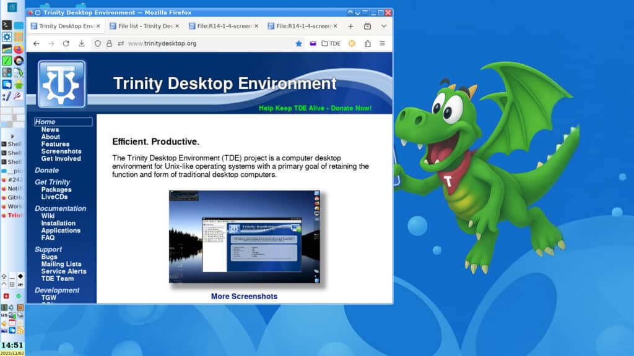Screen dimensions: 634x356
Task: Bookmark this page using the star icon
Action: (x=298, y=43)
